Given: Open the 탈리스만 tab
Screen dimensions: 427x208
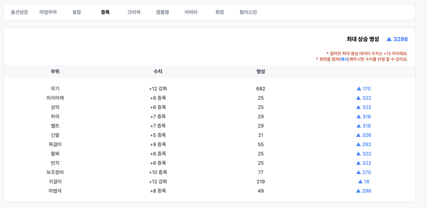Looking at the screenshot, I should (248, 12).
